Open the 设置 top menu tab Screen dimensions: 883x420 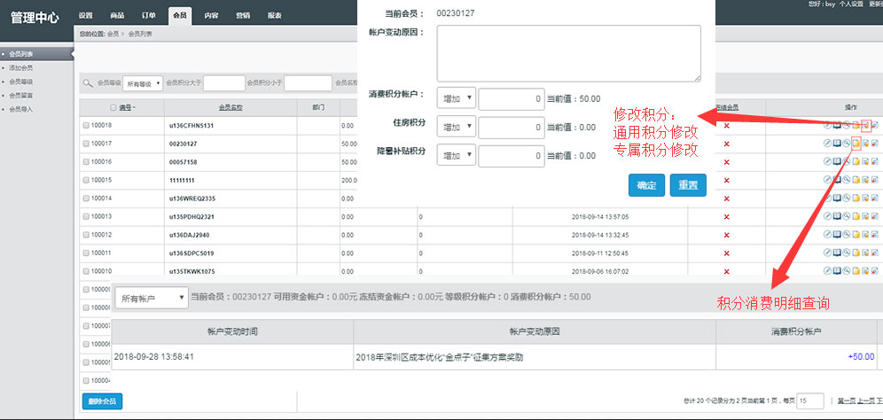86,15
